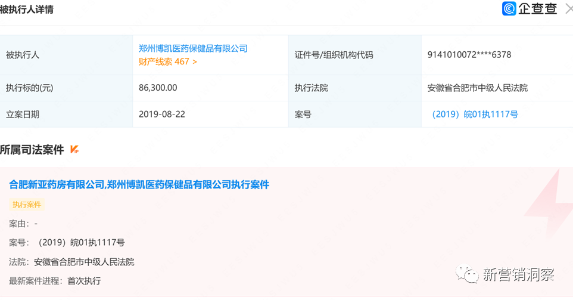Open case number （2019）皖01执1117号 link in table
Viewport: 573px width, 300px height.
coord(475,114)
